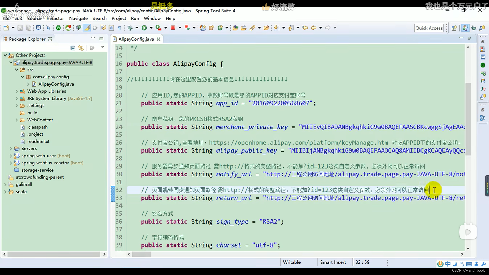
Task: Click the editor vertical scrollbar thumb
Action: 468,119
